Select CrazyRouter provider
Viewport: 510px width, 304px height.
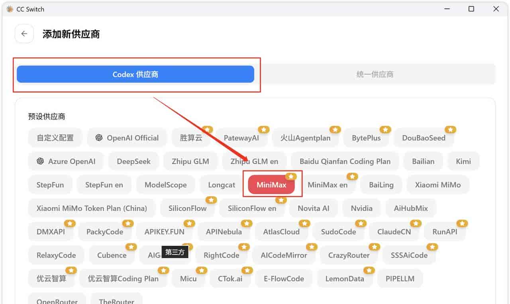(x=349, y=255)
